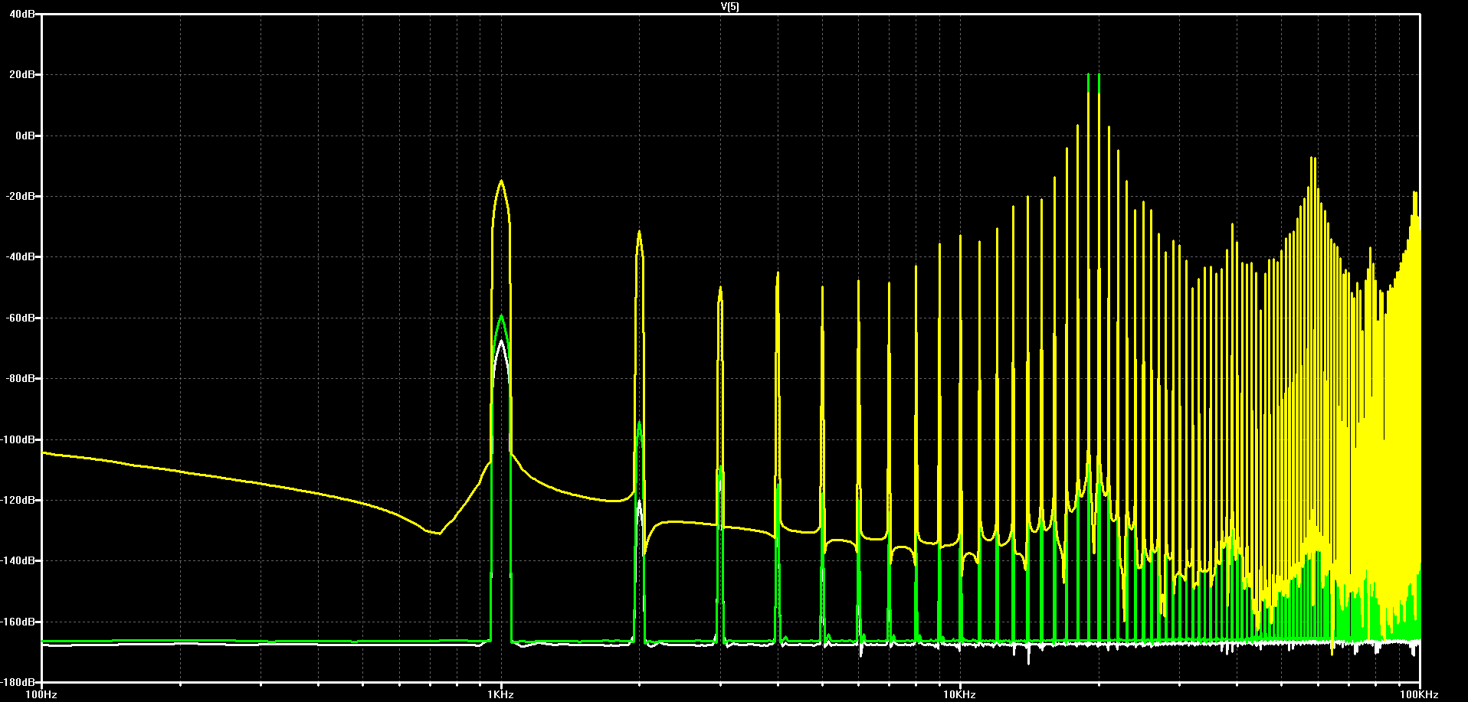Click the -100dB vertical axis label
This screenshot has height=702, width=1468.
tap(18, 439)
